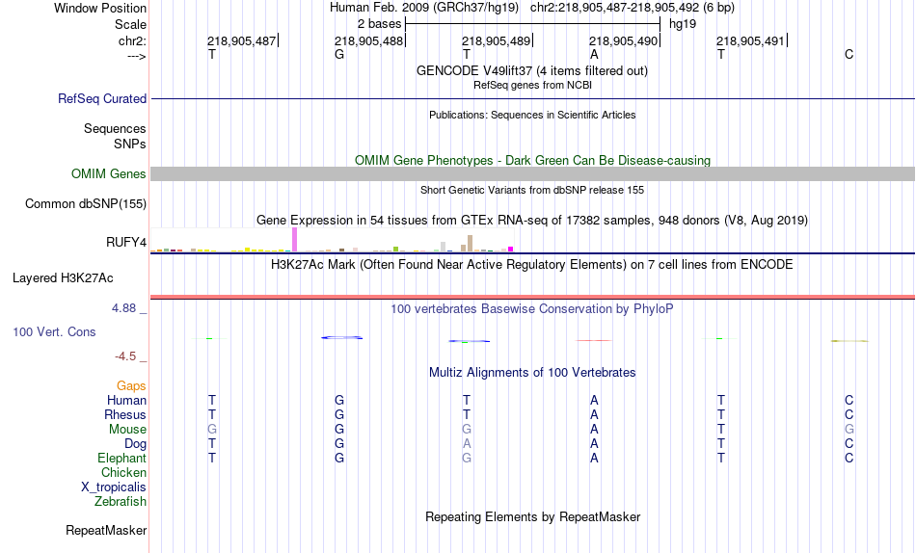
Task: Select the Zebrafish species row label
Action: [121, 501]
